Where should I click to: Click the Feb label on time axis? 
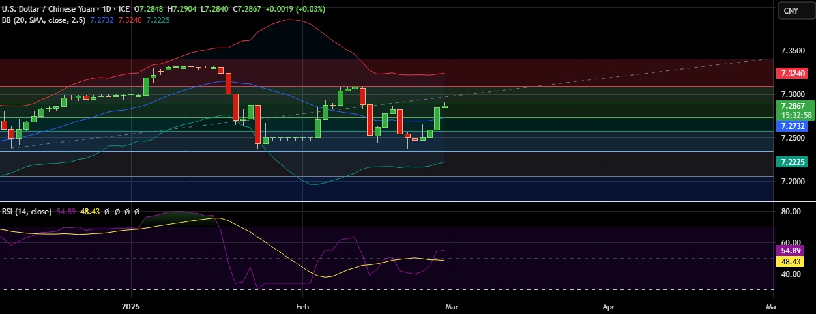pyautogui.click(x=302, y=306)
